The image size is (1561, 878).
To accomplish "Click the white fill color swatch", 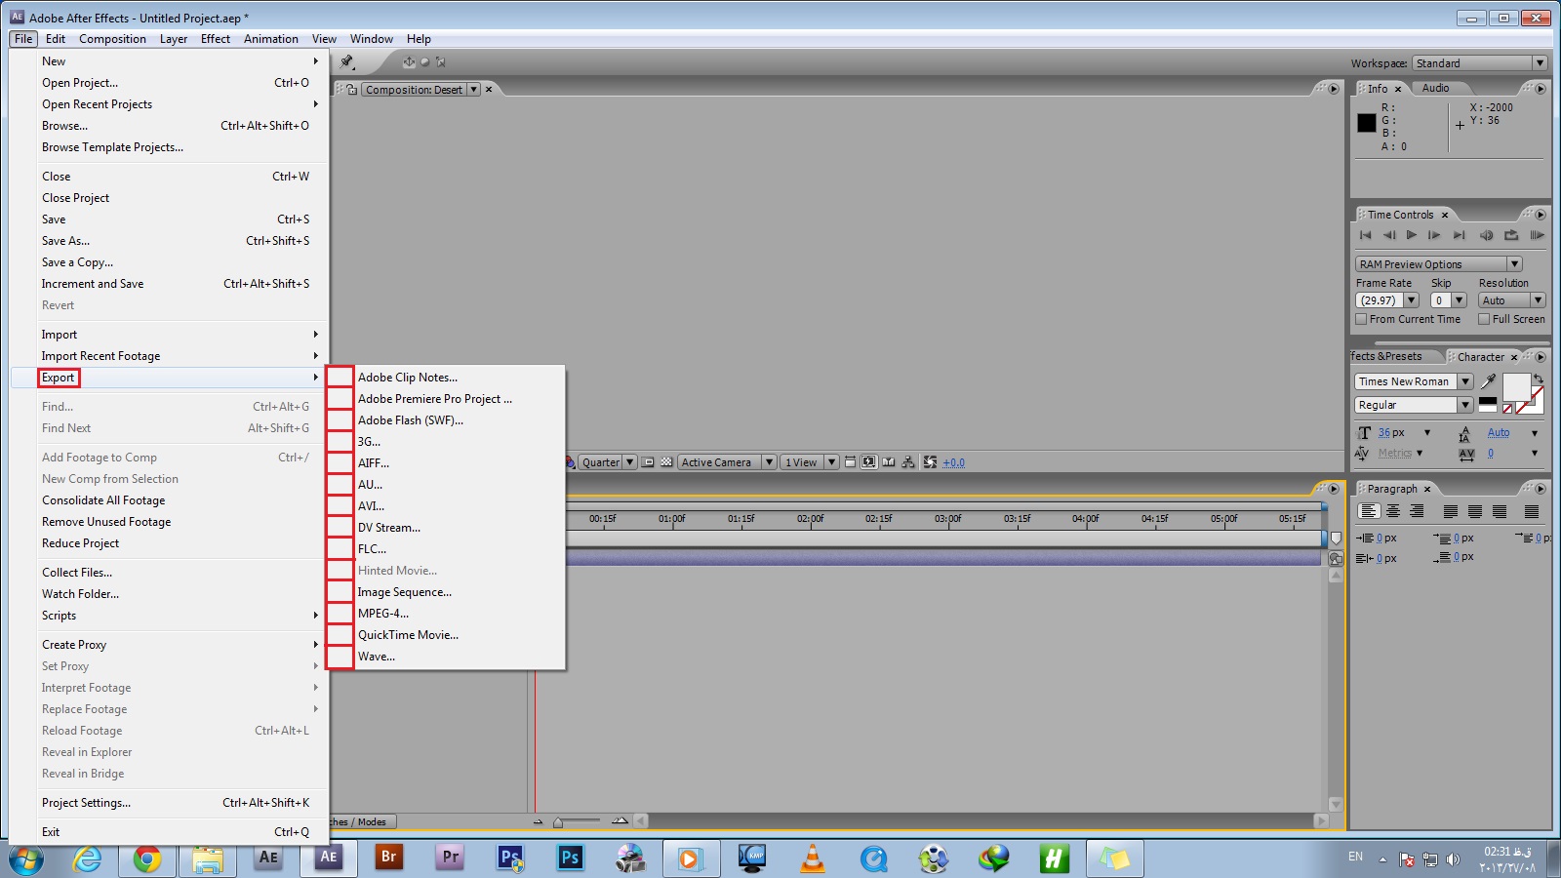I will click(1516, 386).
